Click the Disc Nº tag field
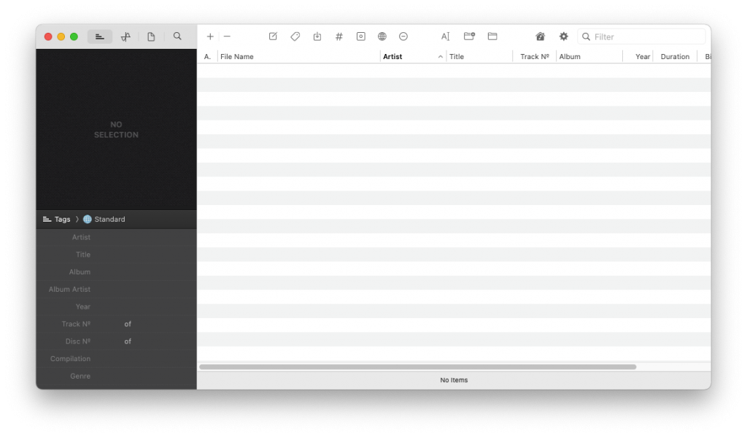This screenshot has width=747, height=437. coord(116,341)
